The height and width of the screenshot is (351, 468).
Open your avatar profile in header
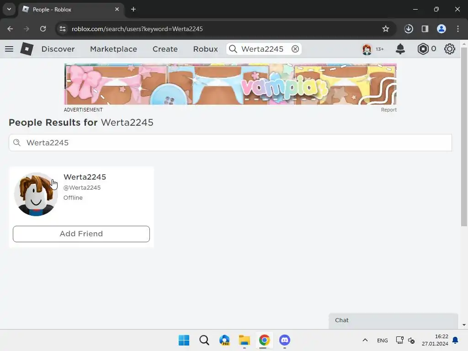pos(367,49)
